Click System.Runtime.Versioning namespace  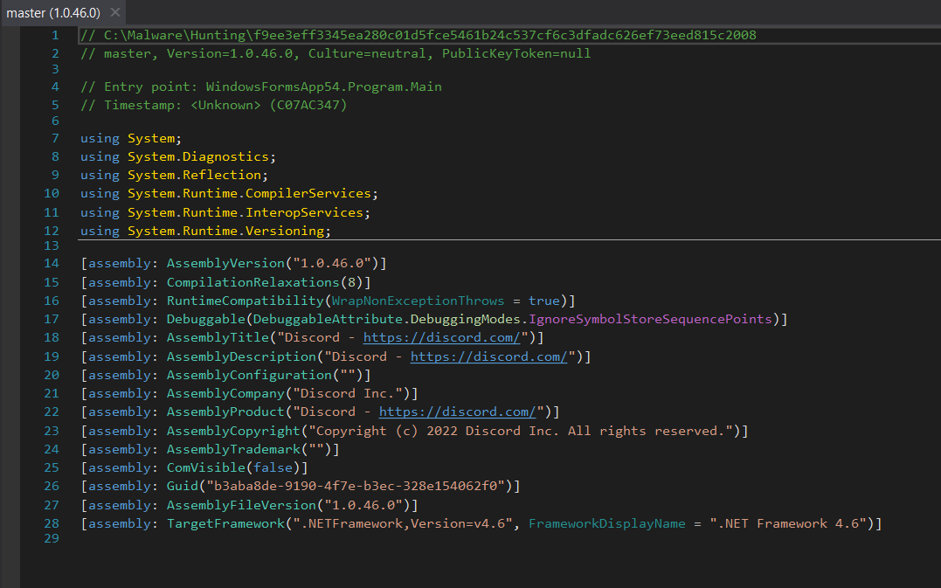click(x=225, y=231)
